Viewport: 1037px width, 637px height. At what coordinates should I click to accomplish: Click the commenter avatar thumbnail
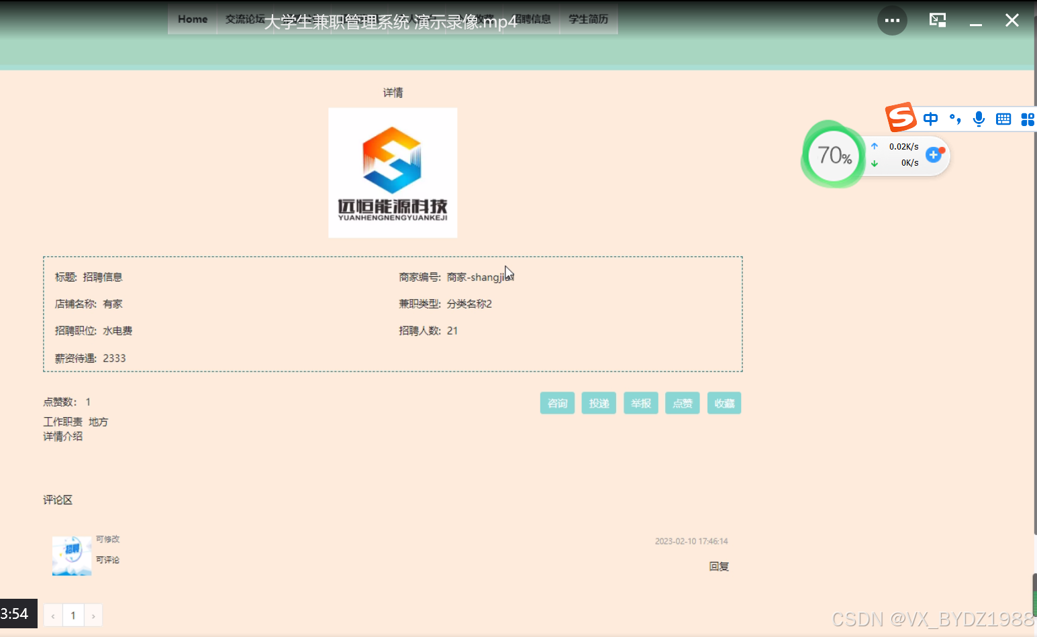[x=72, y=556]
